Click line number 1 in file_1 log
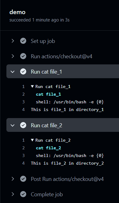 click(x=23, y=86)
